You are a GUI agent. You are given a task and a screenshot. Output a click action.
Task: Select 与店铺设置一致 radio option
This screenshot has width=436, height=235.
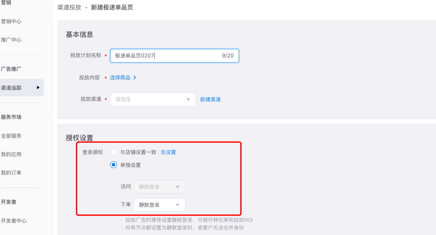(x=114, y=152)
